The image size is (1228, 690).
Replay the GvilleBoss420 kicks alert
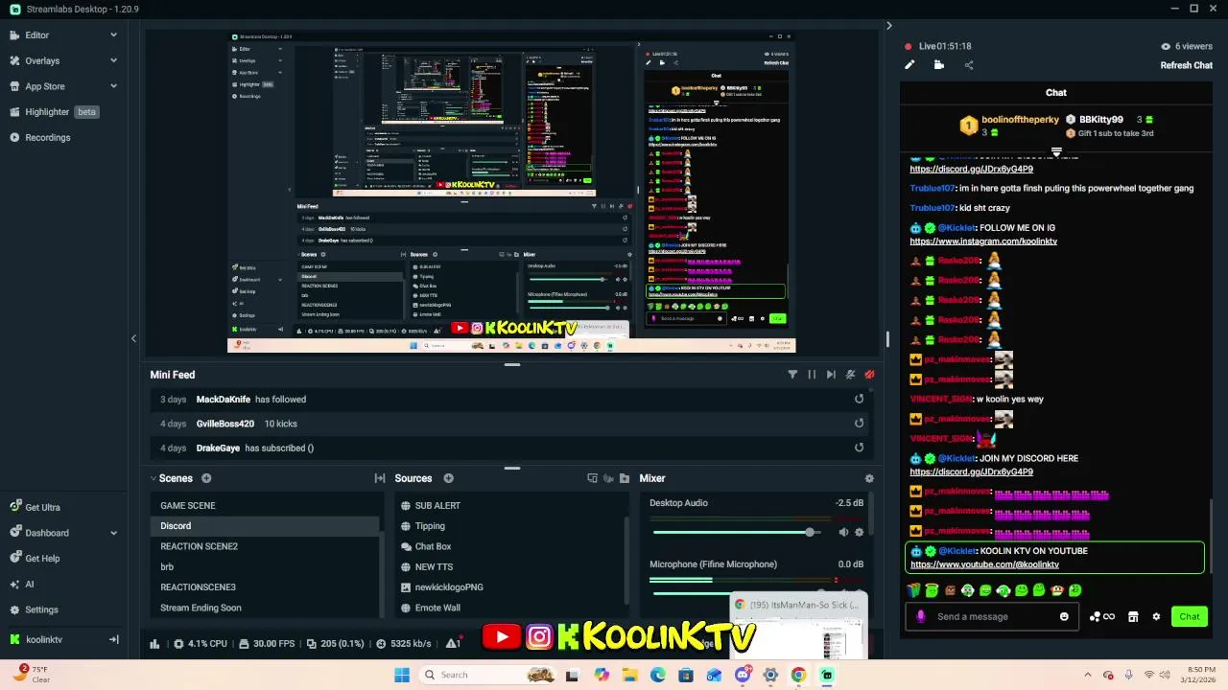pos(859,423)
